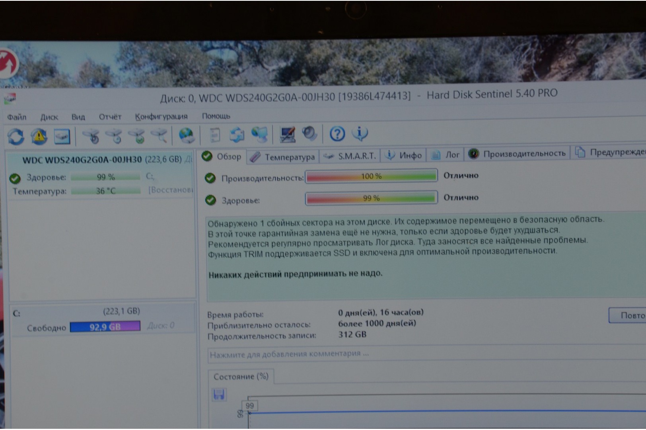Open configuration via monitor with pen icon
This screenshot has height=430, width=646.
(287, 134)
